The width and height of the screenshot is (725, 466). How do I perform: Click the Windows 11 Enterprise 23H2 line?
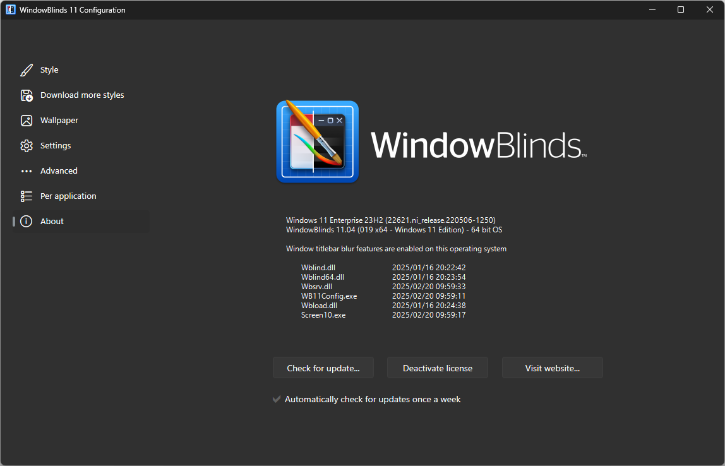[x=391, y=220]
